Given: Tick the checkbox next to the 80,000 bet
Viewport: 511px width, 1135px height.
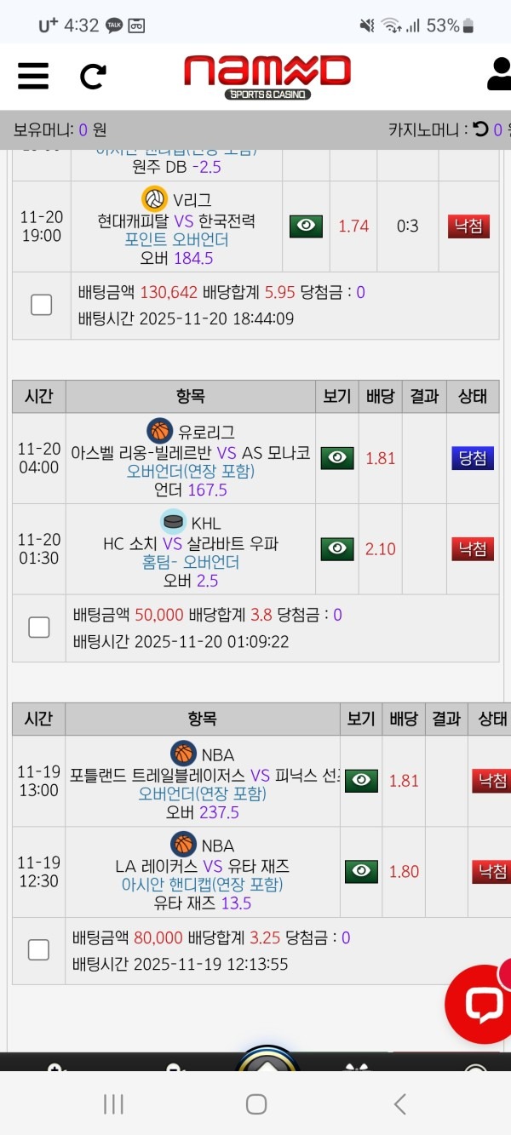Looking at the screenshot, I should pyautogui.click(x=38, y=949).
